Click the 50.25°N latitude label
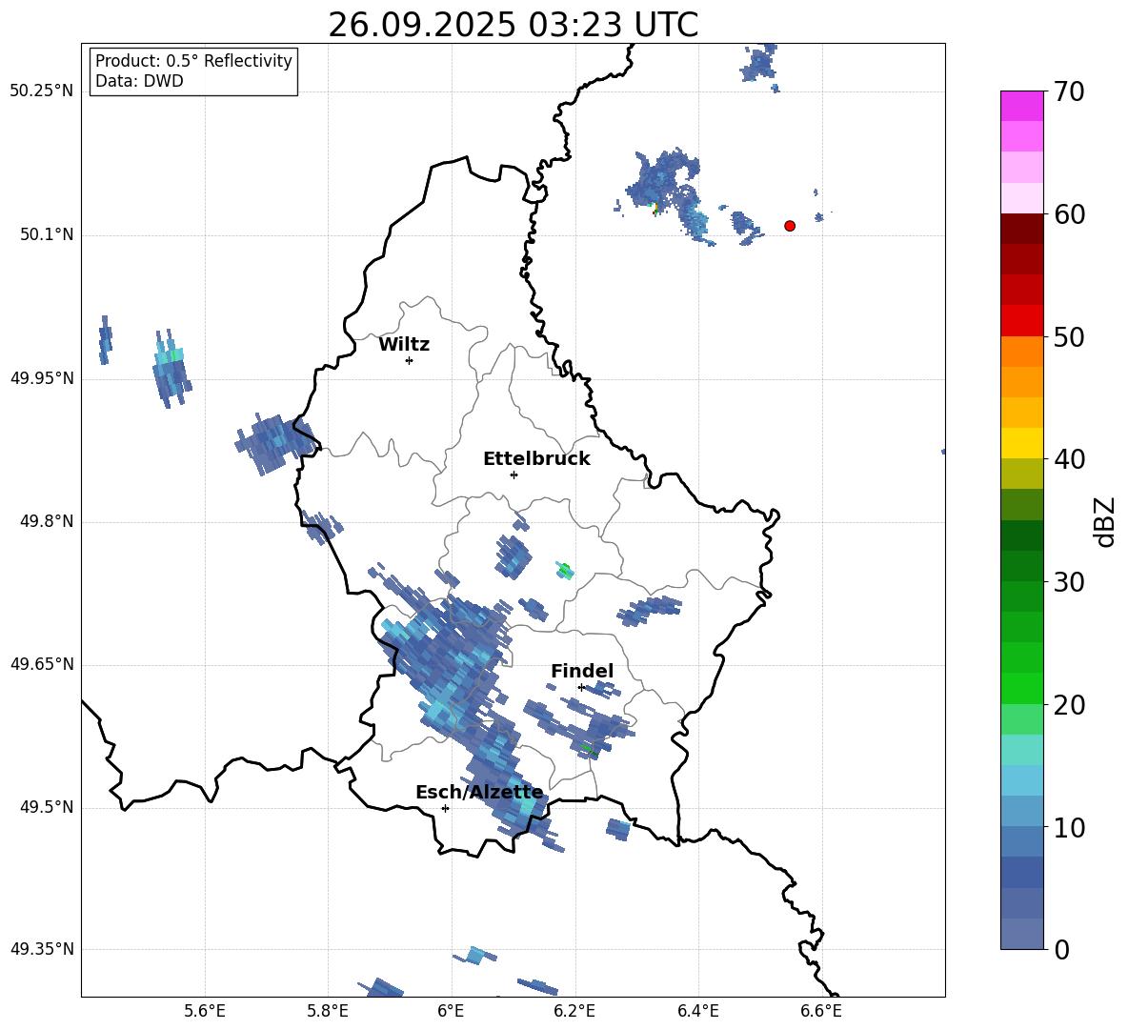This screenshot has height=1030, width=1128. pos(41,91)
